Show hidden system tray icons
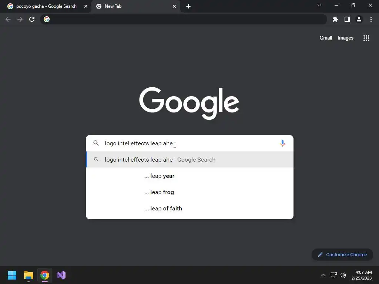 pos(323,275)
